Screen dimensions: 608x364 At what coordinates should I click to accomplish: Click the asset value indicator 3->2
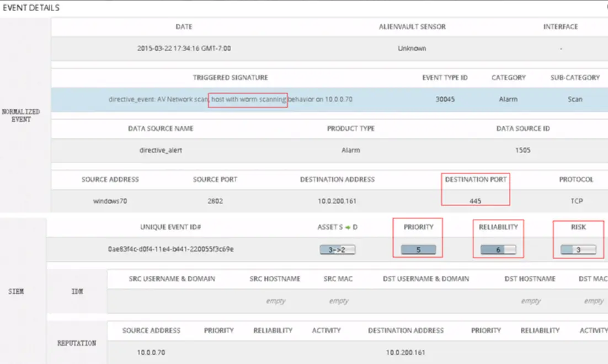(x=337, y=250)
